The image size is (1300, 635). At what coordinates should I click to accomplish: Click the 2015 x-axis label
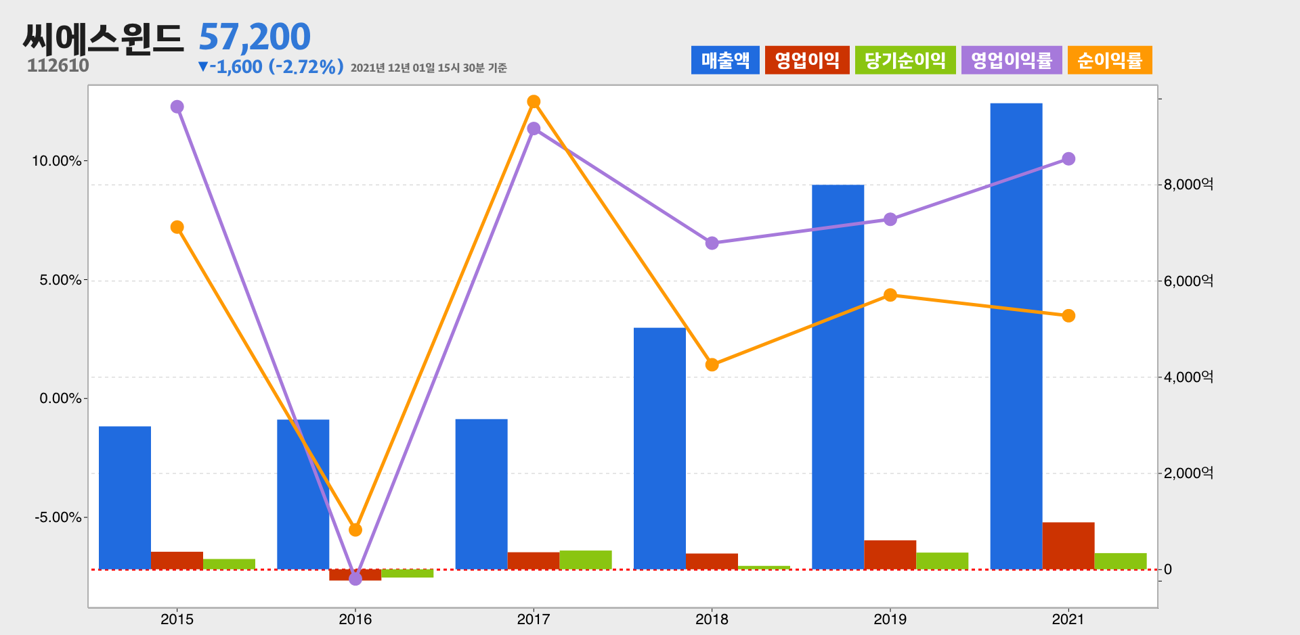point(177,619)
